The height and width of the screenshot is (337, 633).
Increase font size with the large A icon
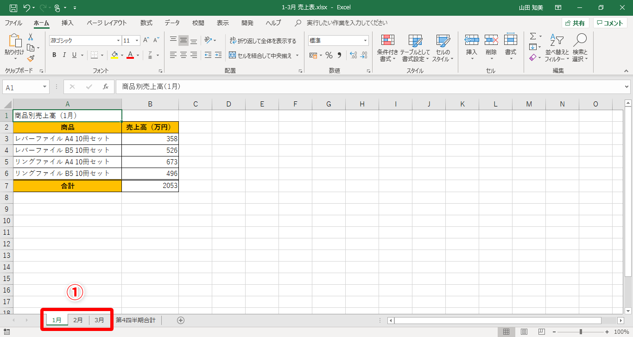(x=146, y=40)
